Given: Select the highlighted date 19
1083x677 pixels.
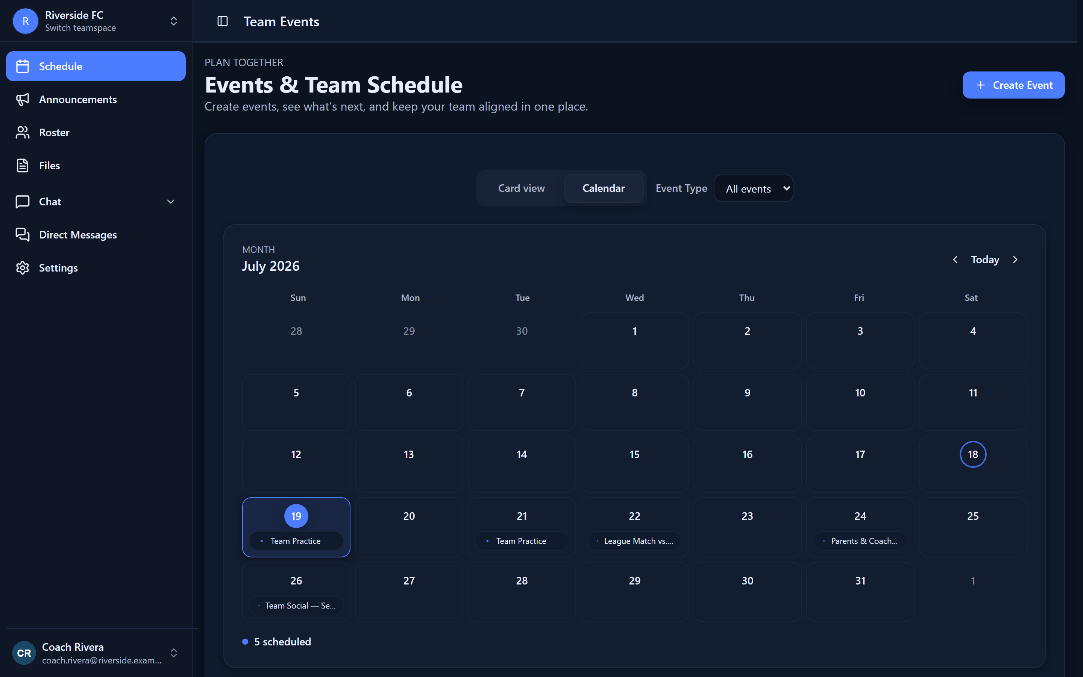Looking at the screenshot, I should (296, 516).
